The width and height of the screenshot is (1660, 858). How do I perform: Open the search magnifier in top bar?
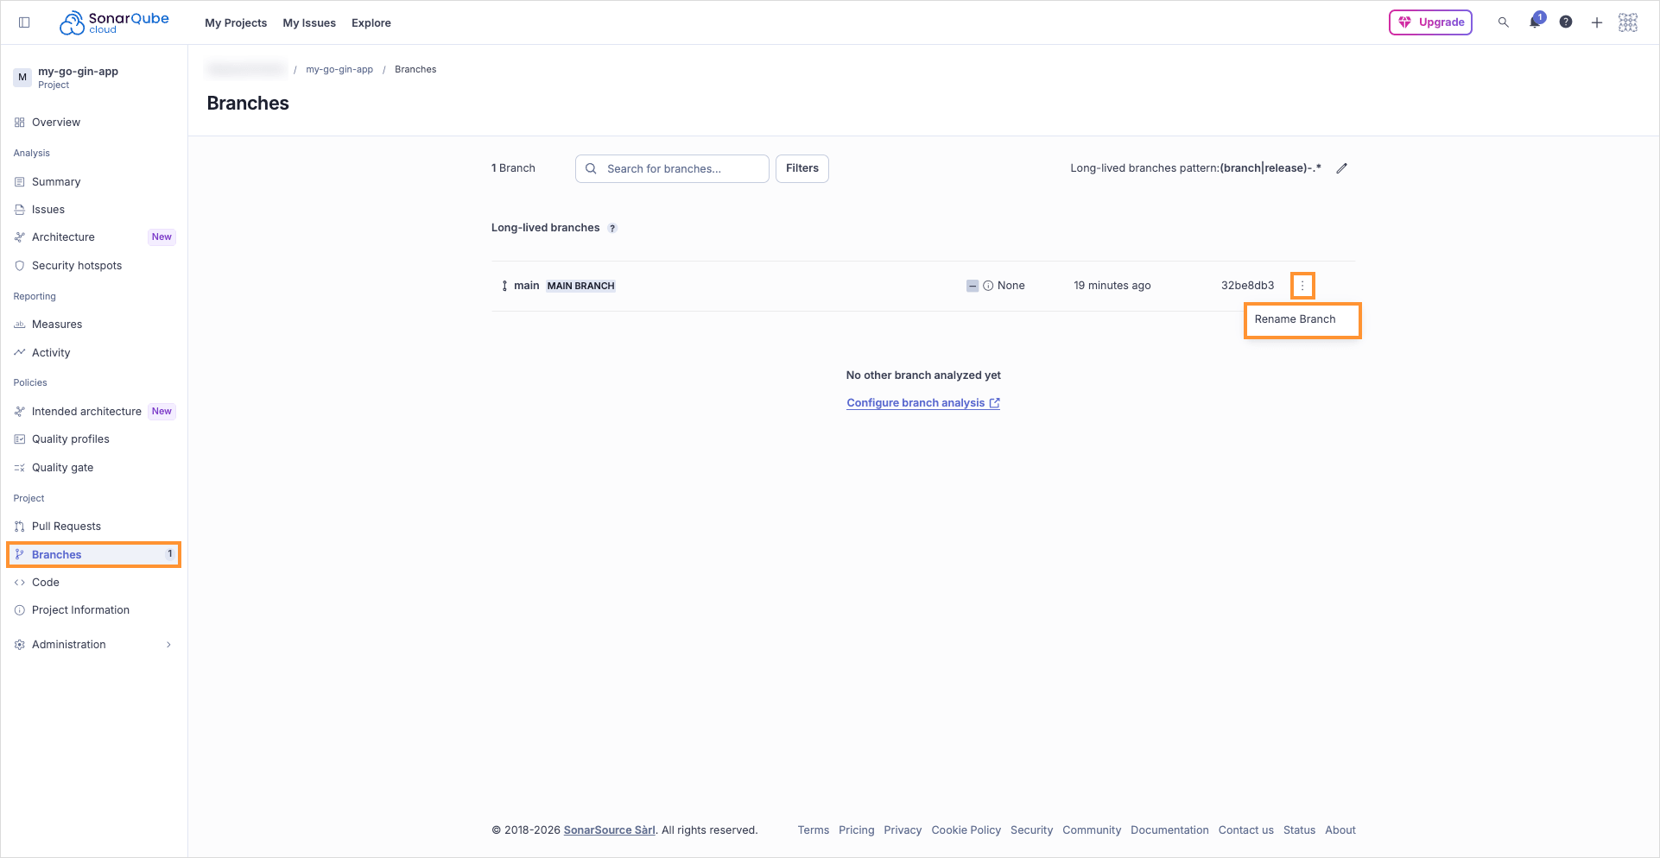coord(1503,22)
